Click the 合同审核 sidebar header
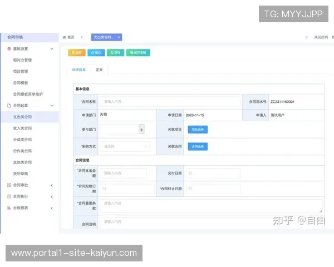 [30, 37]
